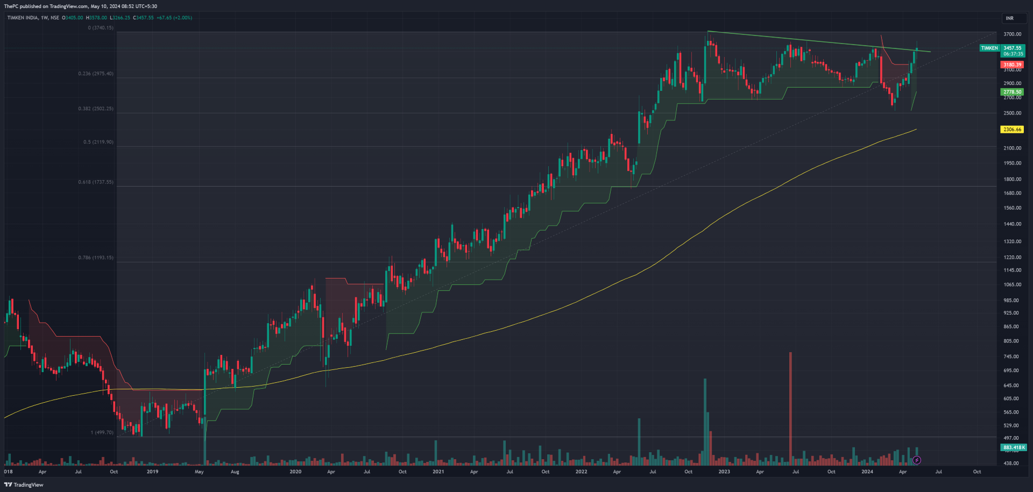Viewport: 1033px width, 492px height.
Task: Click the 883.418K volume label
Action: [x=1014, y=447]
